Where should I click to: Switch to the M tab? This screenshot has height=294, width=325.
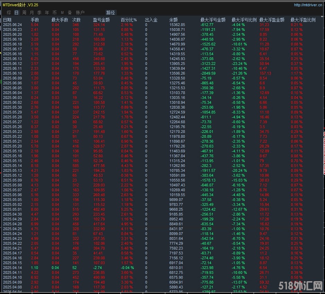pyautogui.click(x=62, y=12)
